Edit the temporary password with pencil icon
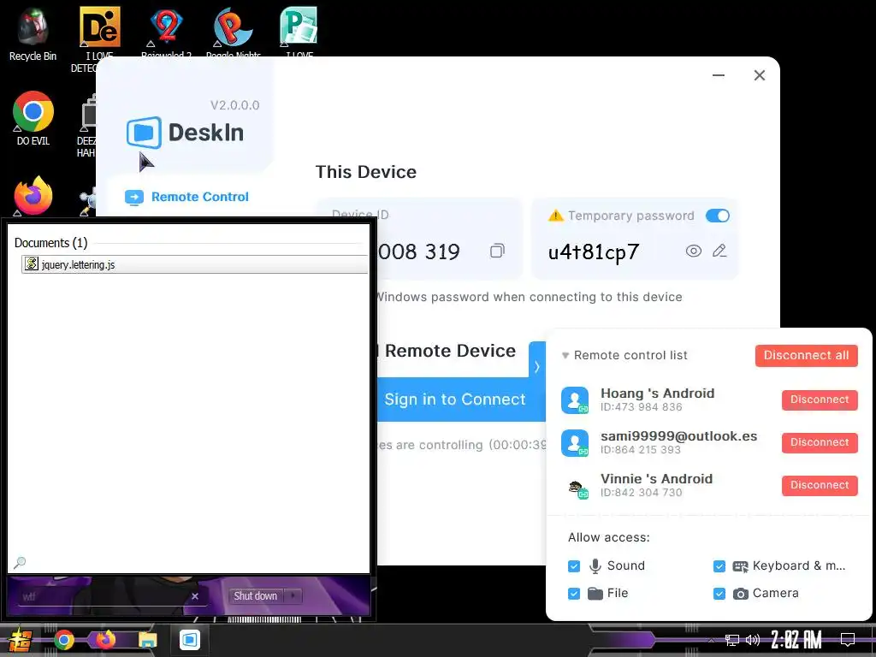 pyautogui.click(x=719, y=251)
